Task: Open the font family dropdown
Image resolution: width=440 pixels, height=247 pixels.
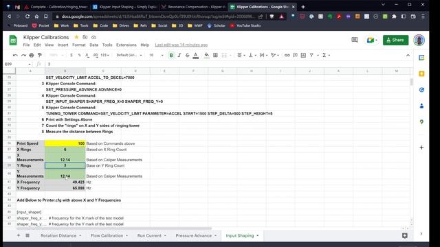Action: [x=129, y=55]
